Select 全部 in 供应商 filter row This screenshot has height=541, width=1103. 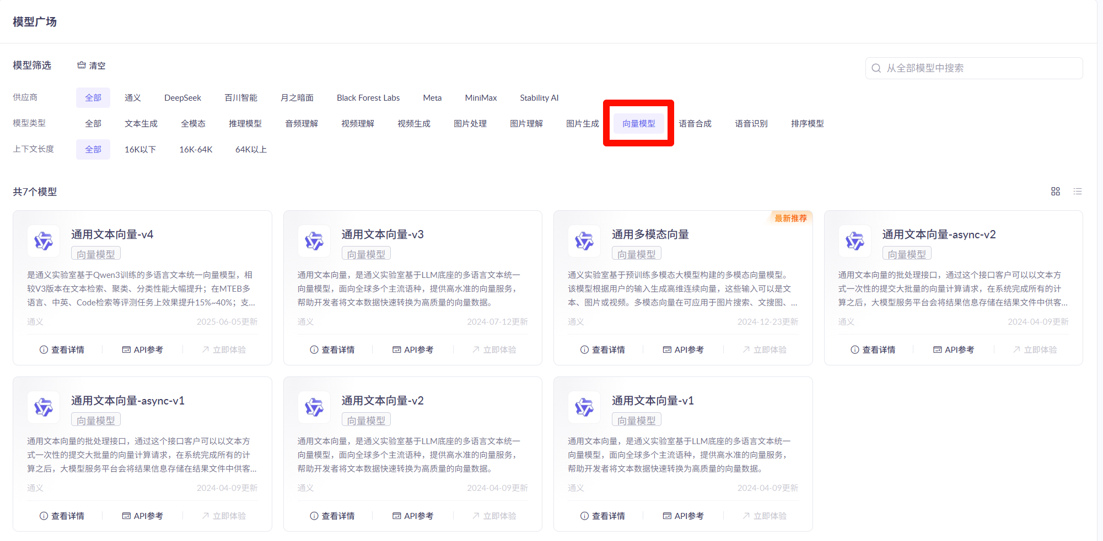pyautogui.click(x=93, y=98)
